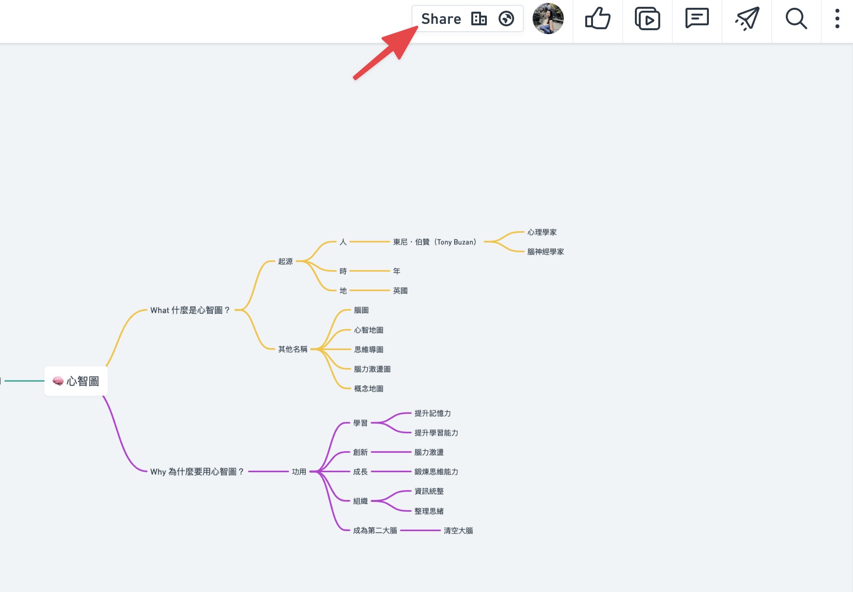
Task: Open the presentation play icon
Action: point(648,19)
